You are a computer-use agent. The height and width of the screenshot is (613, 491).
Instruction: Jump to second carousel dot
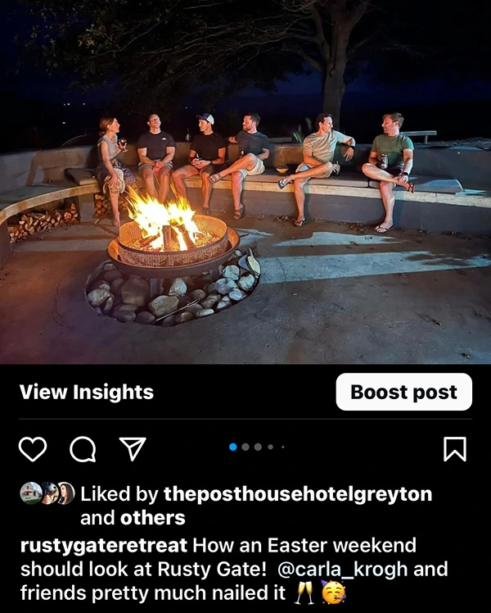(x=245, y=447)
